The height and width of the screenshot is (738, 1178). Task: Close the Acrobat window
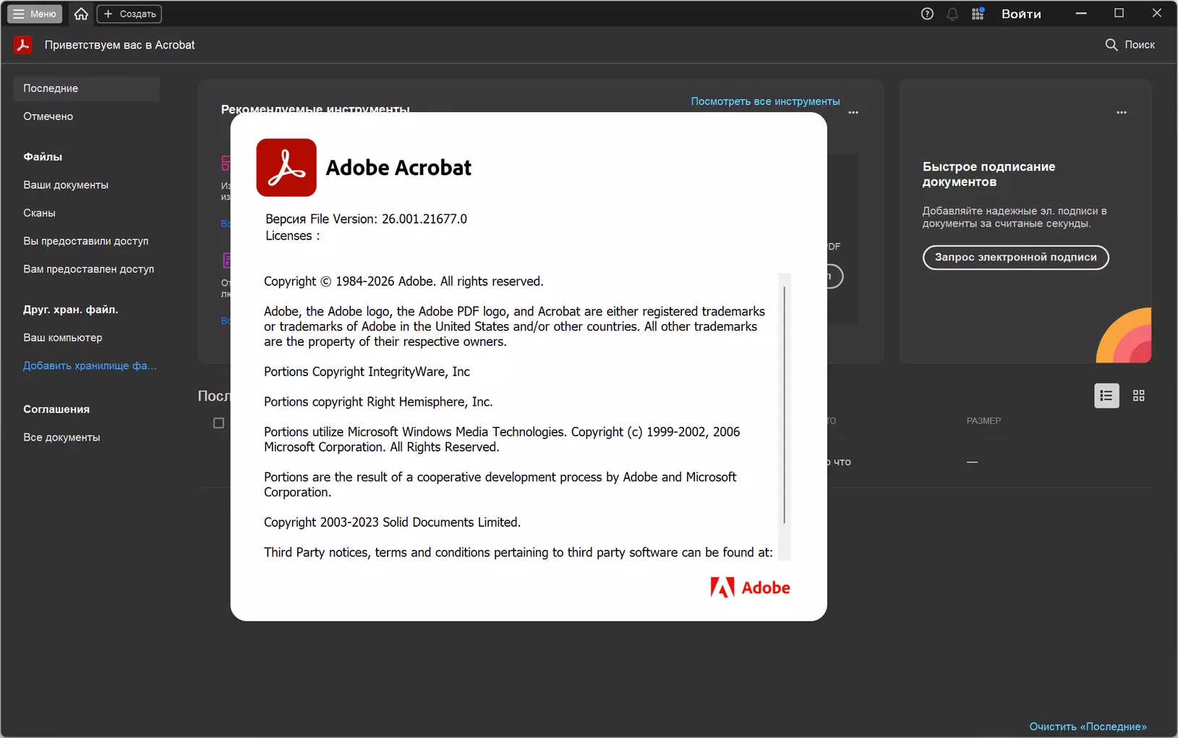pyautogui.click(x=1156, y=14)
